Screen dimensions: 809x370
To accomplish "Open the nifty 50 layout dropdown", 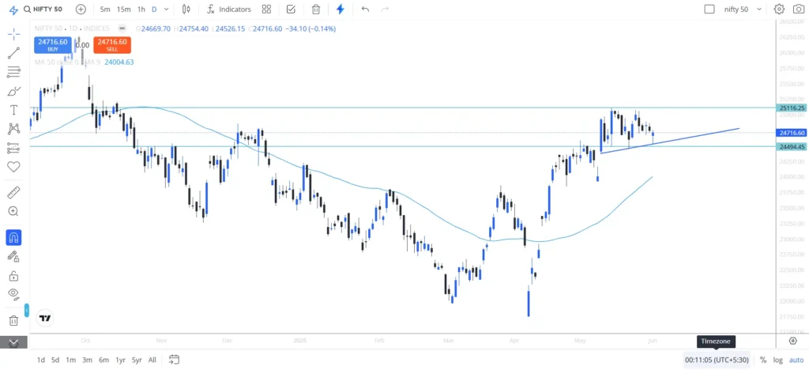I will tap(743, 9).
